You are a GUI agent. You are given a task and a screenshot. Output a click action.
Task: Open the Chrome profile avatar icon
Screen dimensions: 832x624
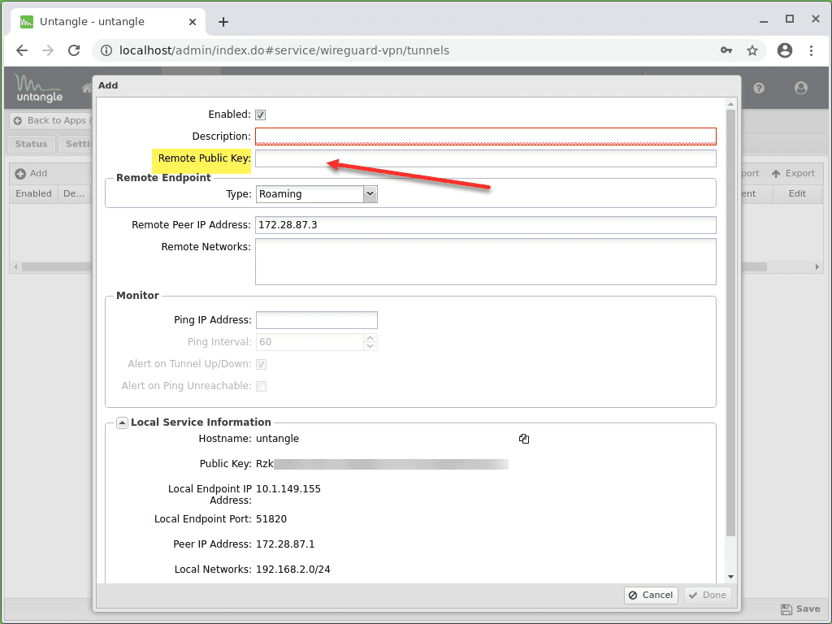tap(784, 50)
